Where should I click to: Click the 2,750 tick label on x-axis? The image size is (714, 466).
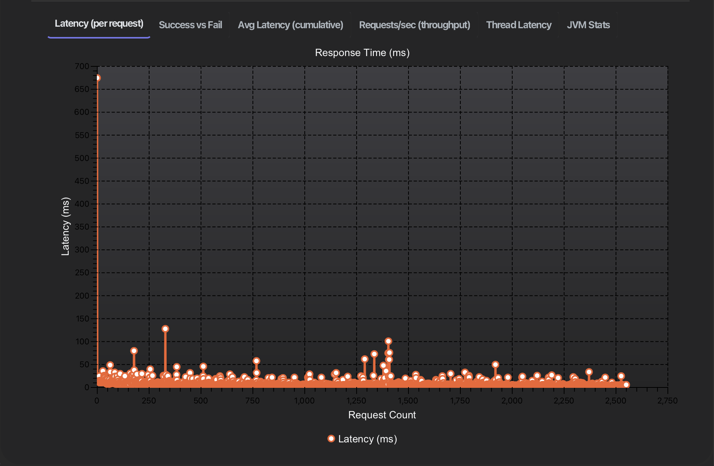667,400
